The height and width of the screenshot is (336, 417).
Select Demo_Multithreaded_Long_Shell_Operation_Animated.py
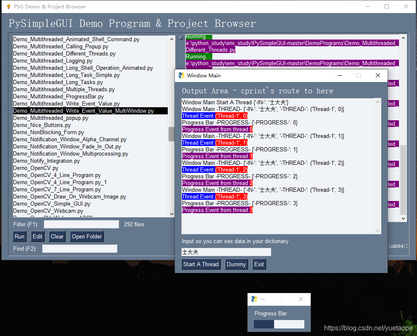tap(90, 68)
